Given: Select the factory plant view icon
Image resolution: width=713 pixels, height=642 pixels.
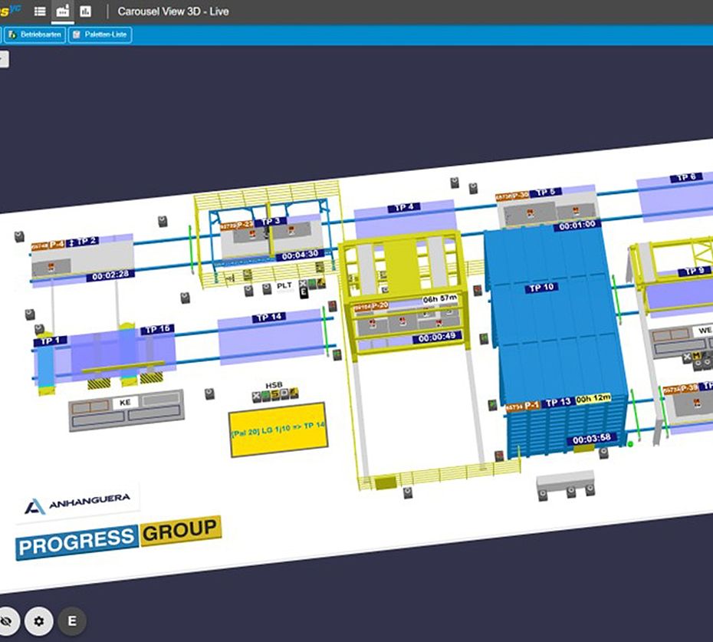Looking at the screenshot, I should (x=62, y=12).
